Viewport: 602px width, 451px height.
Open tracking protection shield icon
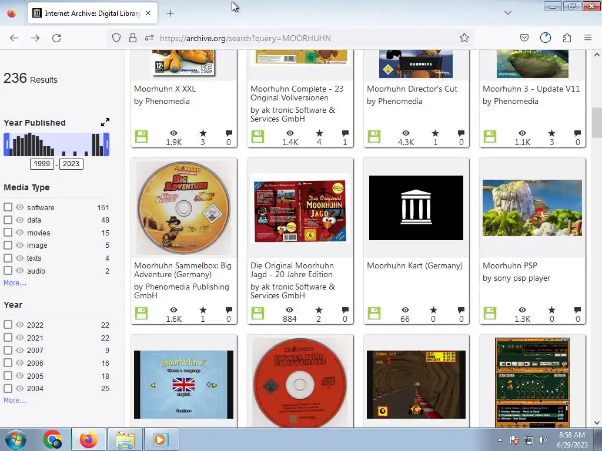[116, 38]
